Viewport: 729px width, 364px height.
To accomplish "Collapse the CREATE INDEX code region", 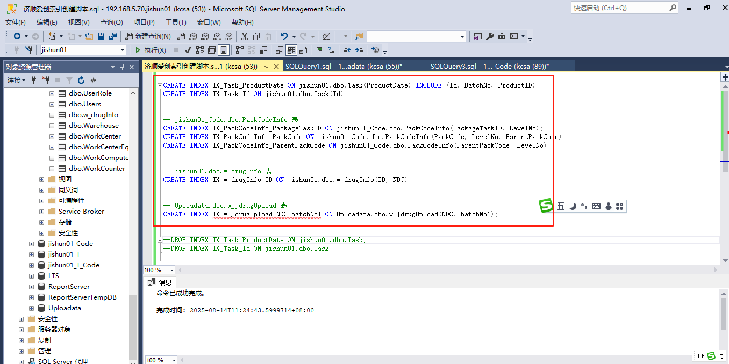I will [x=160, y=85].
